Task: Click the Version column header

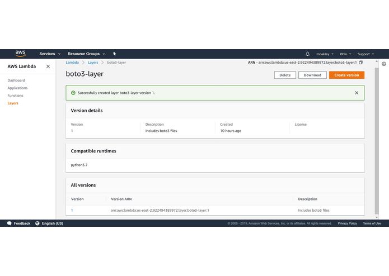Action: tap(77, 199)
